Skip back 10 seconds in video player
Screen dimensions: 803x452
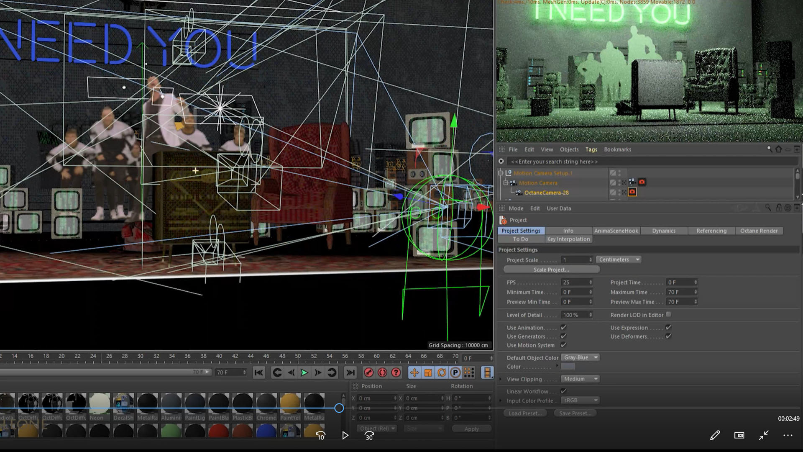point(320,435)
